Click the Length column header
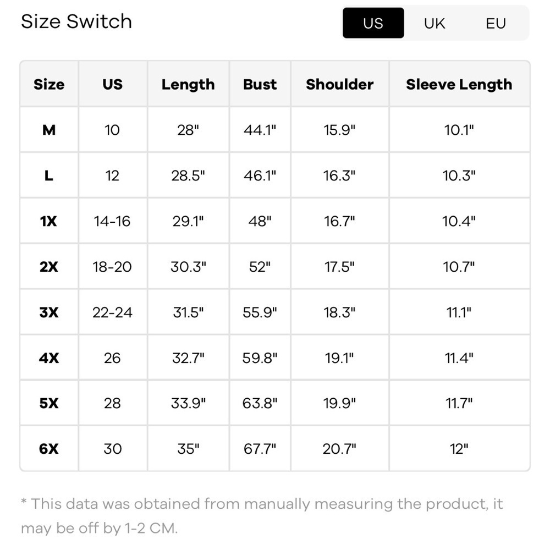Image resolution: width=550 pixels, height=550 pixels. pyautogui.click(x=188, y=84)
